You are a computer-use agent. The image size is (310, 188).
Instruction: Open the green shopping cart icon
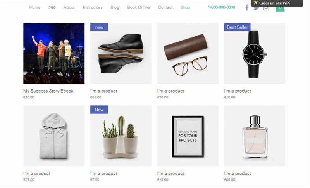point(280,8)
